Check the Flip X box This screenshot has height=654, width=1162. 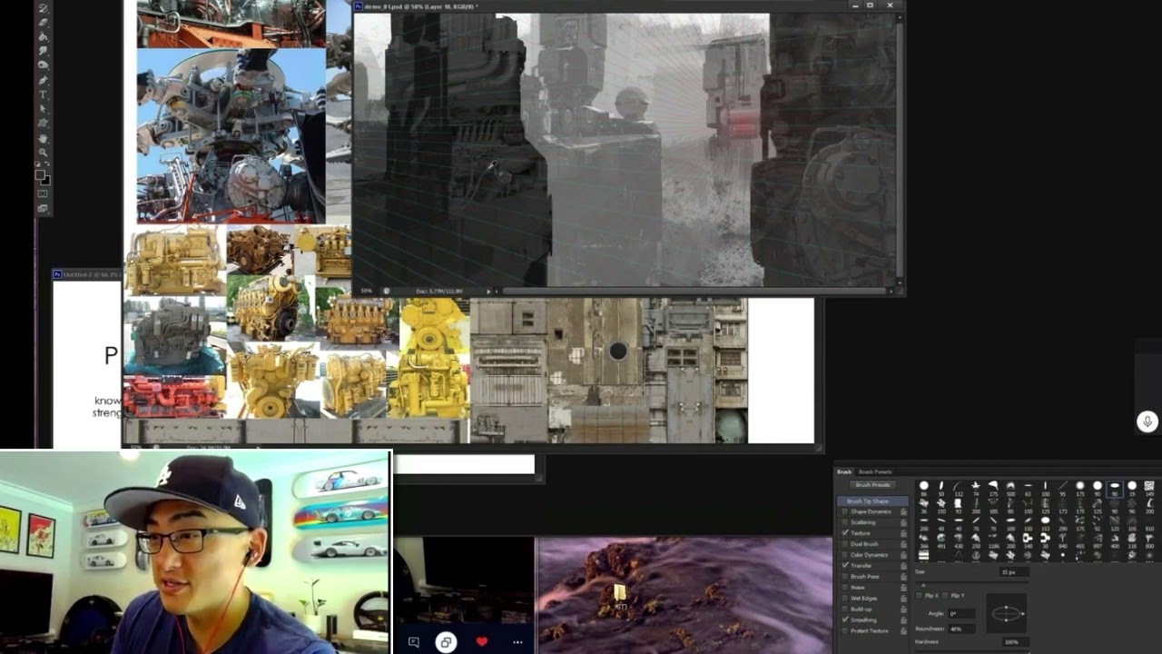(x=919, y=596)
